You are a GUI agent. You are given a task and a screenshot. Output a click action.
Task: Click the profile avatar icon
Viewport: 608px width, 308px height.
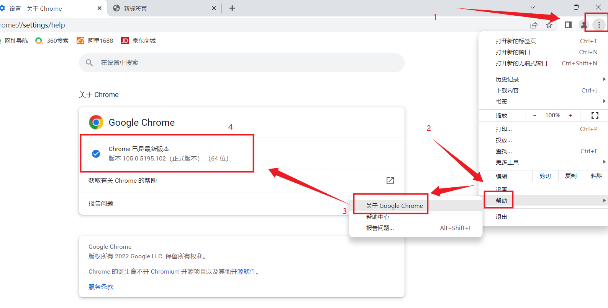[583, 25]
